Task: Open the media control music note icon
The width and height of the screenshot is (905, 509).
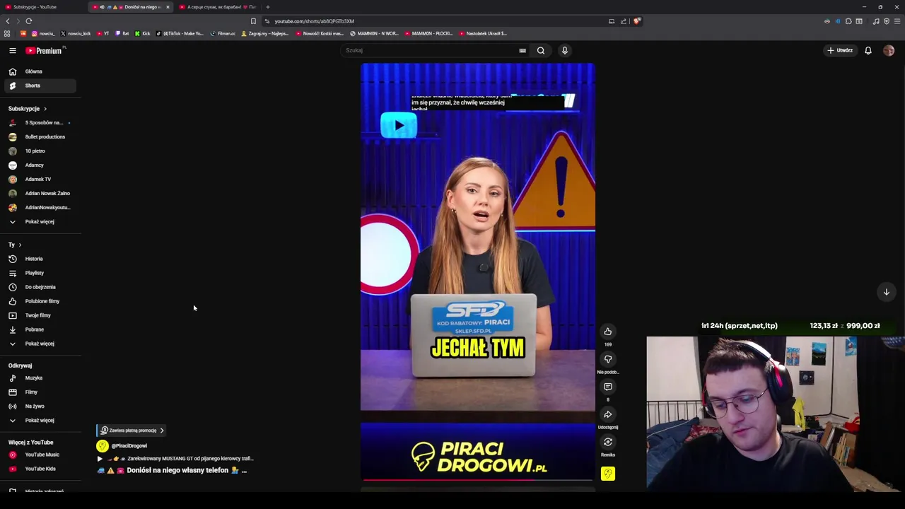Action: (x=875, y=21)
